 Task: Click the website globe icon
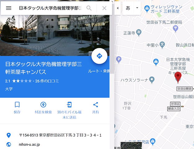pyautogui.click(x=9, y=144)
